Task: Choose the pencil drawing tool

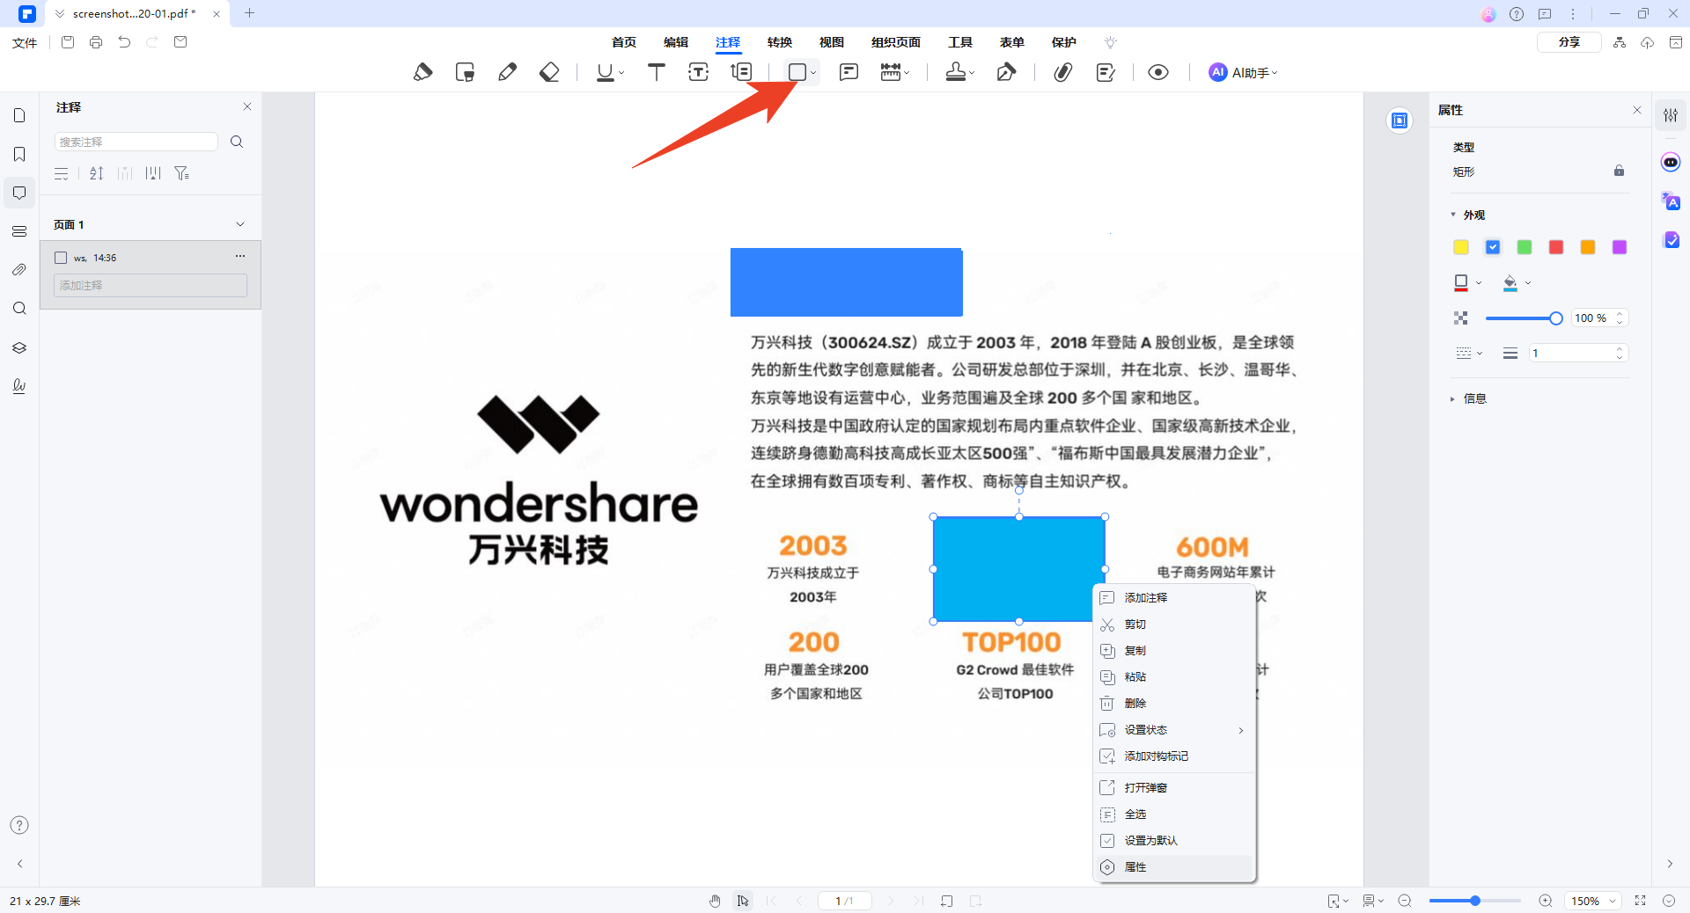Action: [x=507, y=72]
